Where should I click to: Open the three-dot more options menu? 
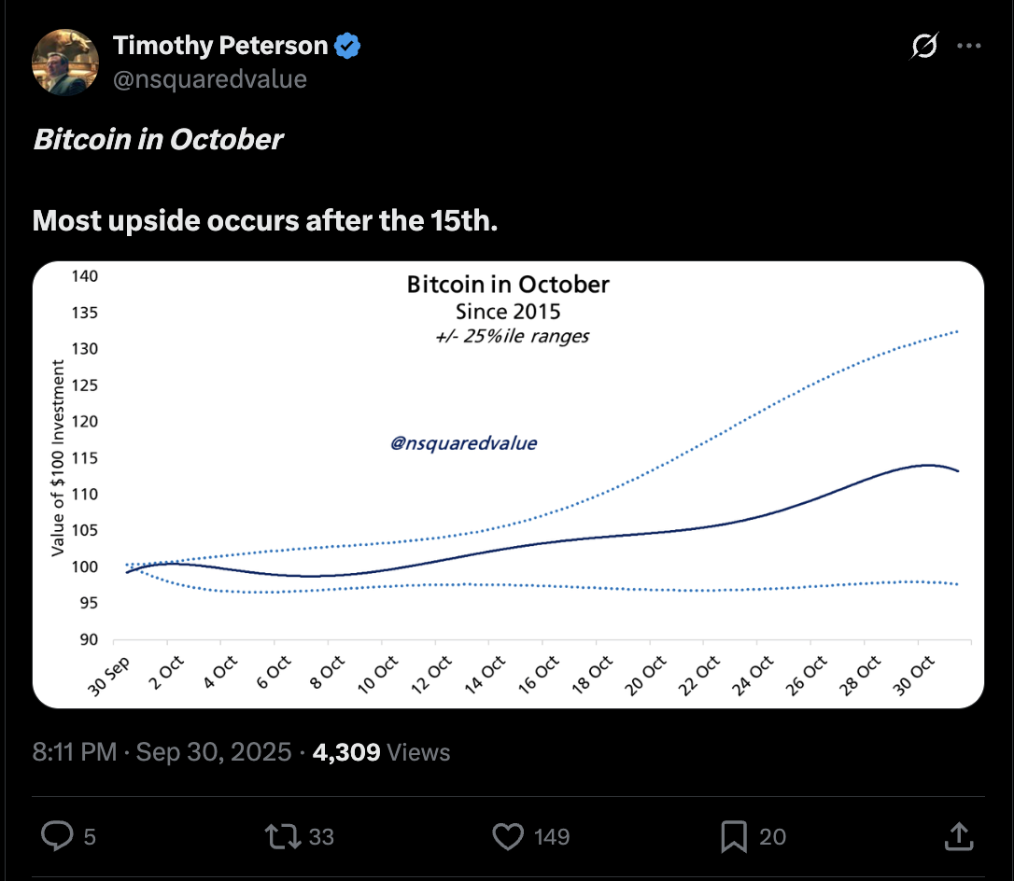(970, 46)
